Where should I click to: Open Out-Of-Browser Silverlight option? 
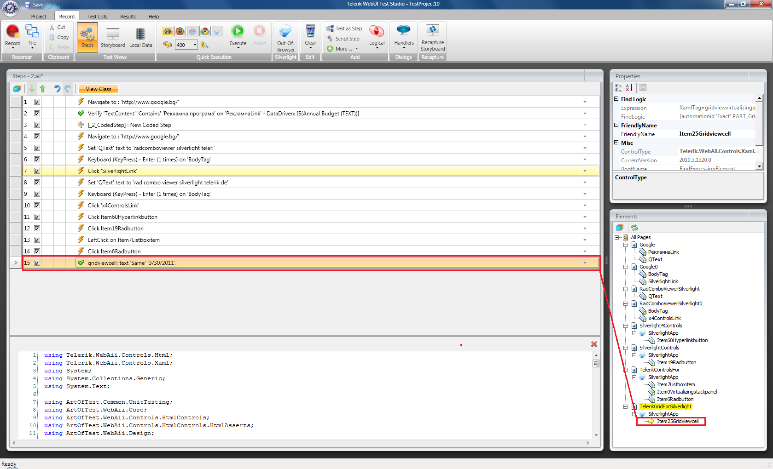coord(286,38)
